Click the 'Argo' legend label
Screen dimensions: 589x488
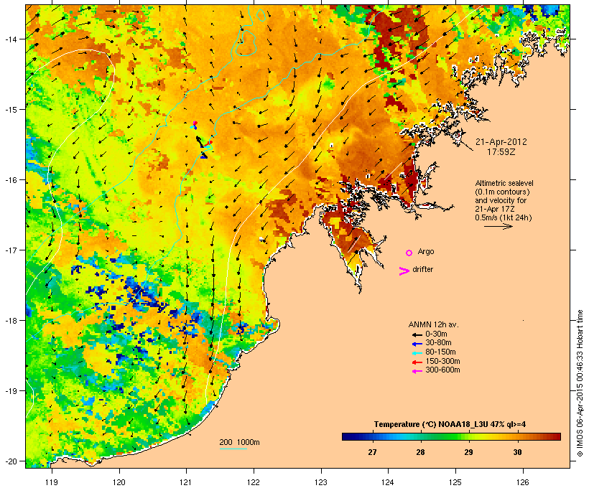[x=426, y=251]
